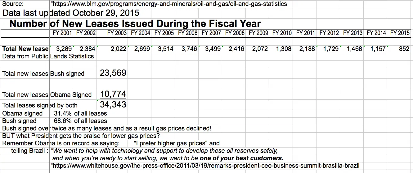
Task: Click the 'Source:' label cell
Action: (13, 4)
